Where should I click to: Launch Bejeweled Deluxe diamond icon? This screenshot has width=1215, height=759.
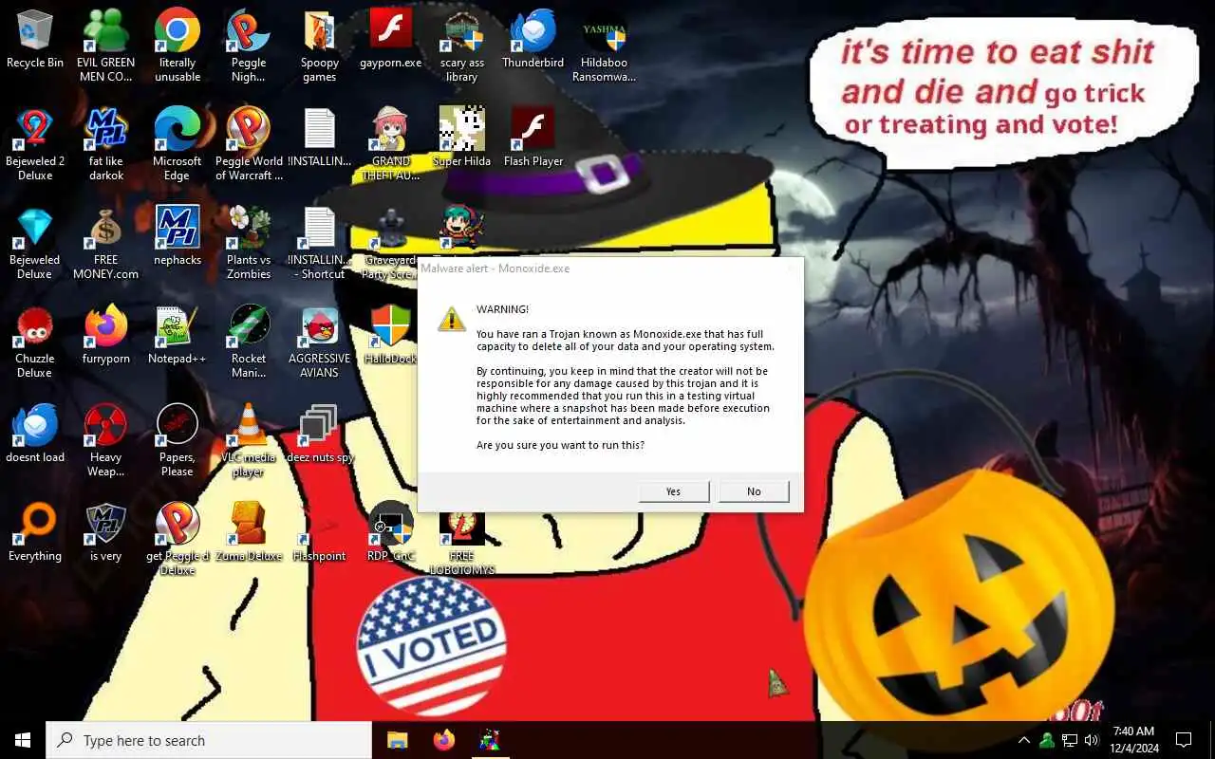[35, 243]
